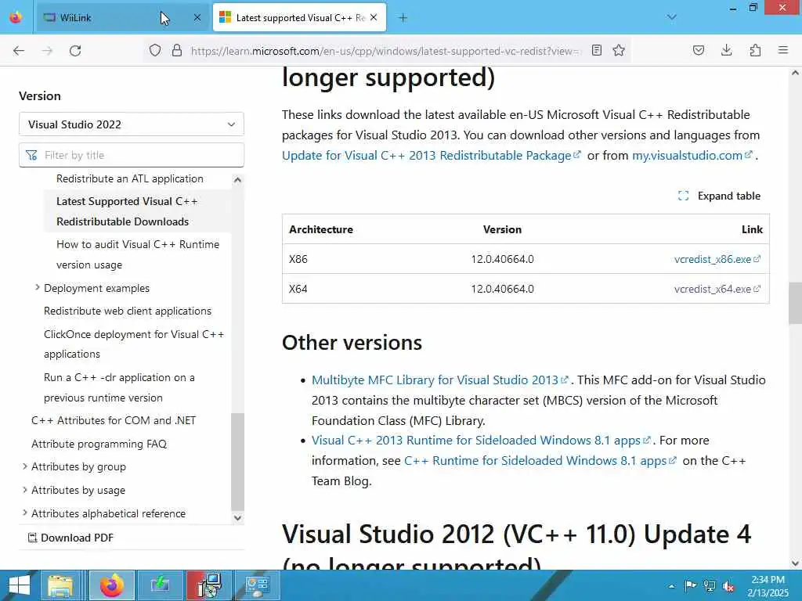Click the sidebar tree scrollbar thumb
802x601 pixels.
click(x=237, y=462)
